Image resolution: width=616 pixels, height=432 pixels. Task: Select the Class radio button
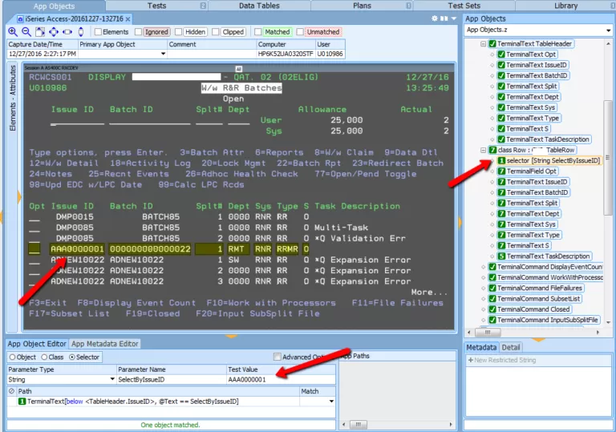tap(43, 357)
